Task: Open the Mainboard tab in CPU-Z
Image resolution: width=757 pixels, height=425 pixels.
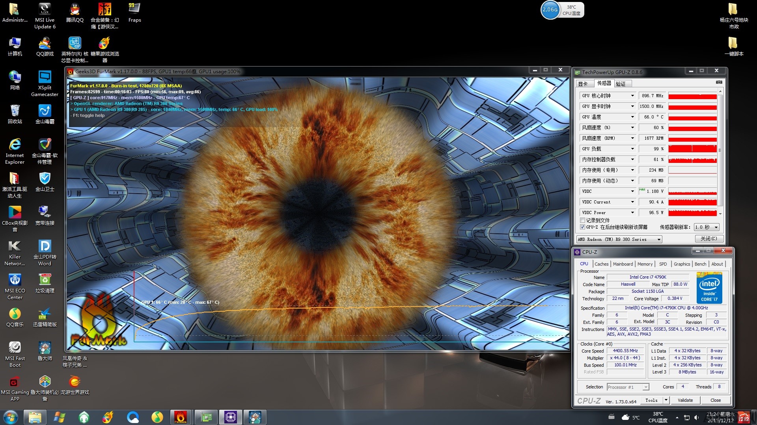Action: click(x=623, y=264)
